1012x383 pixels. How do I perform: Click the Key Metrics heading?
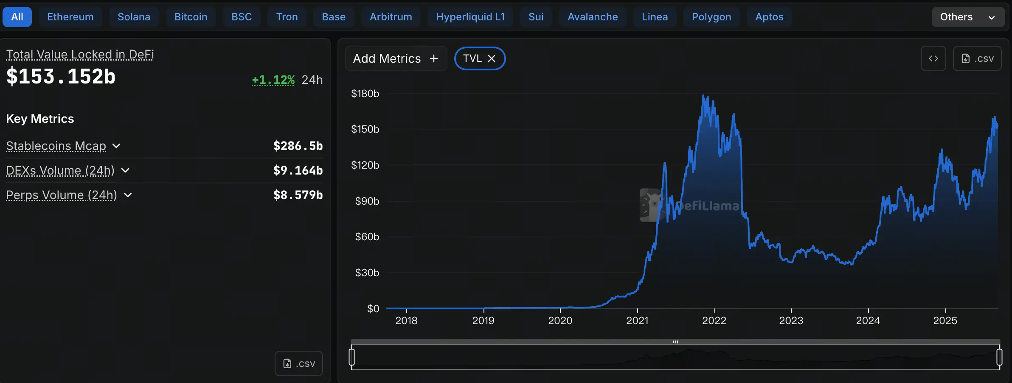(40, 119)
